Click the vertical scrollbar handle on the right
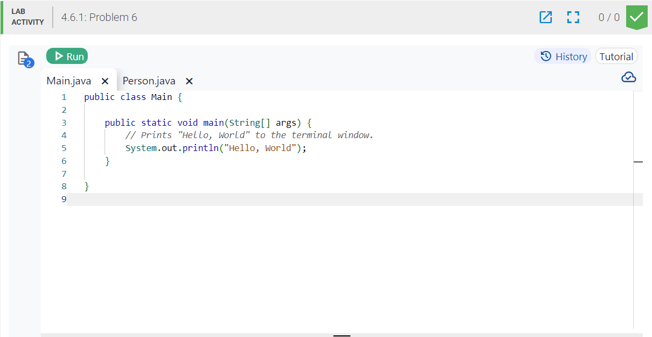Viewport: 652px width, 337px height. tap(637, 161)
